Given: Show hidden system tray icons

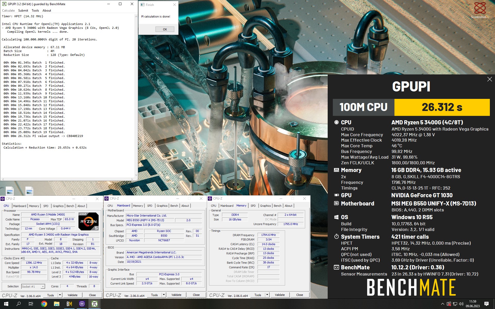Looking at the screenshot, I should pos(443,304).
